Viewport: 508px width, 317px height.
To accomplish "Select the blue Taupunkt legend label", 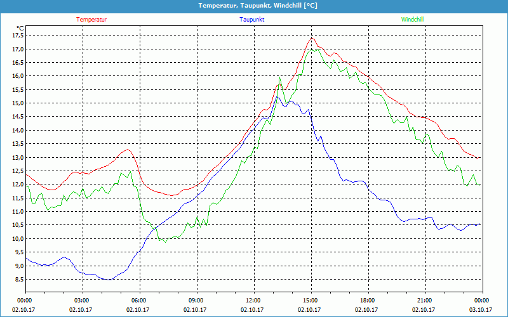I will tap(252, 20).
